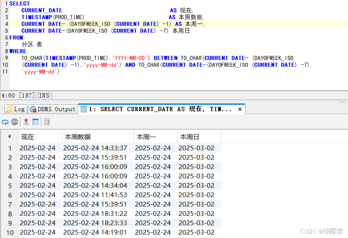Select result row number 8

pyautogui.click(x=10, y=214)
